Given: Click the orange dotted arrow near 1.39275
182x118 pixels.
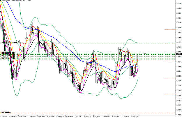Looking at the screenshot, I should pyautogui.click(x=170, y=44).
